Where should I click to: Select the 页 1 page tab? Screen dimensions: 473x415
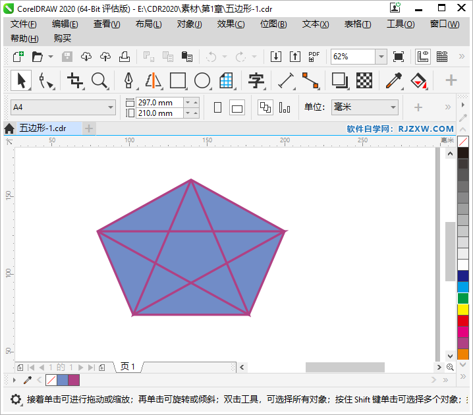[x=128, y=366]
